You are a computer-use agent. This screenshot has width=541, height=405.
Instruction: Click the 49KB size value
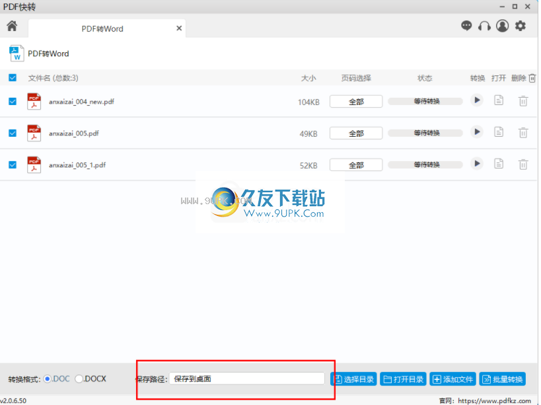308,134
